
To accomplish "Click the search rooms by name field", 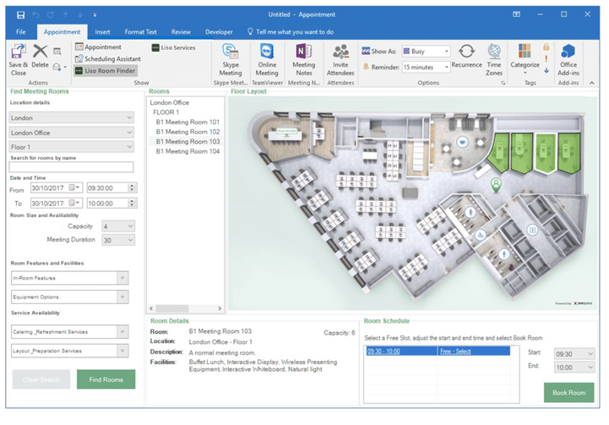I will pos(71,167).
